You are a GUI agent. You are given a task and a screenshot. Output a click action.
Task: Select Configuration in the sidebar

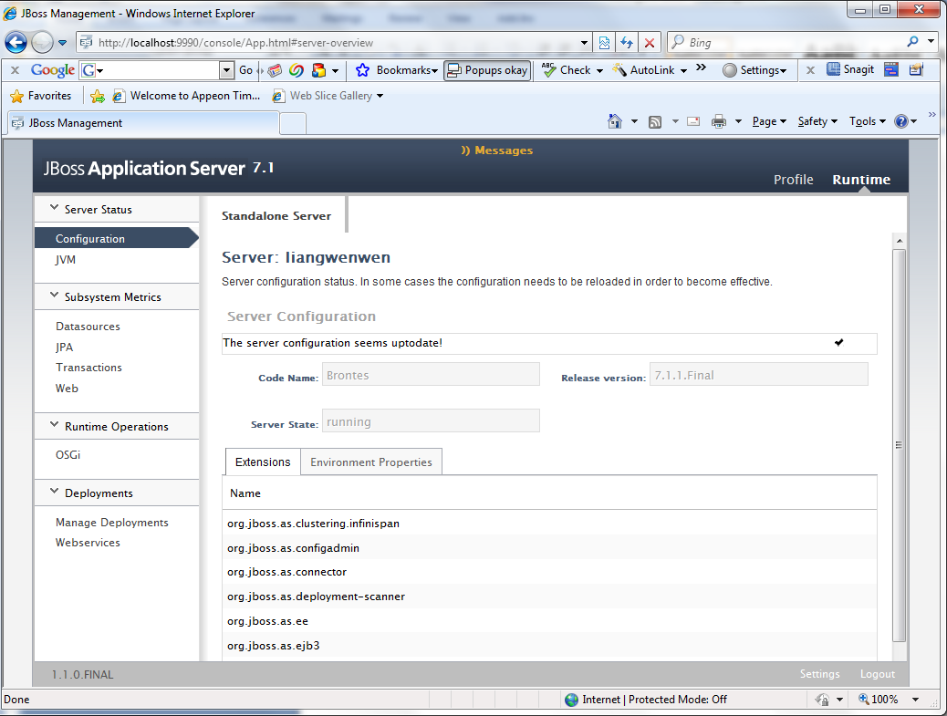[117, 238]
